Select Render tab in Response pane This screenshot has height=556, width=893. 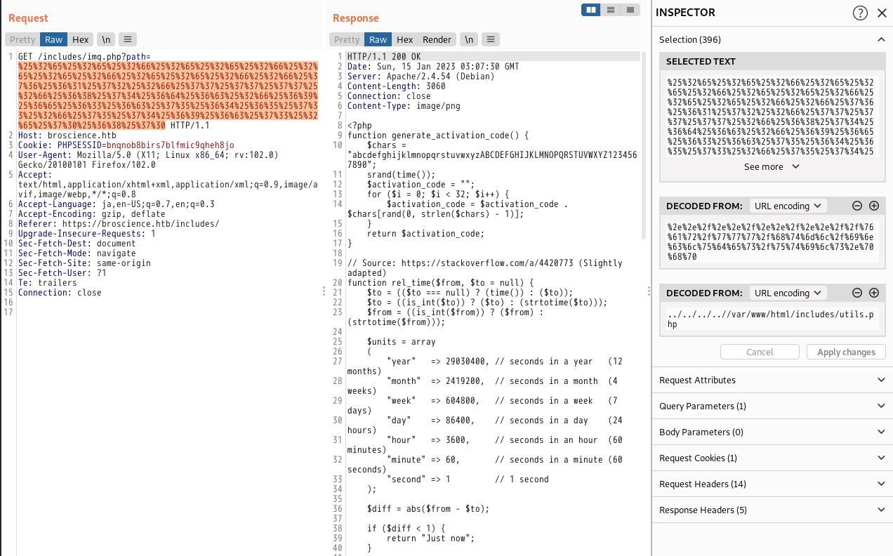437,39
